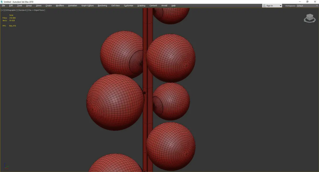
Task: Click the 'Total' statistics header
Action: (x=11, y=15)
